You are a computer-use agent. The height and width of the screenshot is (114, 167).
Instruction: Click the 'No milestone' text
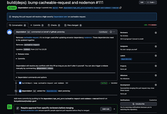point(125,78)
